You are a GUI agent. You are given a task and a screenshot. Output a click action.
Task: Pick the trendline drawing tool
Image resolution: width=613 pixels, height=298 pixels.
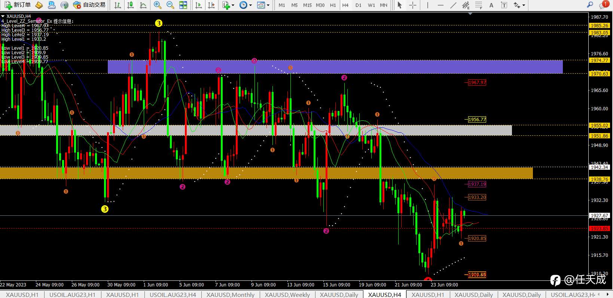pyautogui.click(x=453, y=5)
